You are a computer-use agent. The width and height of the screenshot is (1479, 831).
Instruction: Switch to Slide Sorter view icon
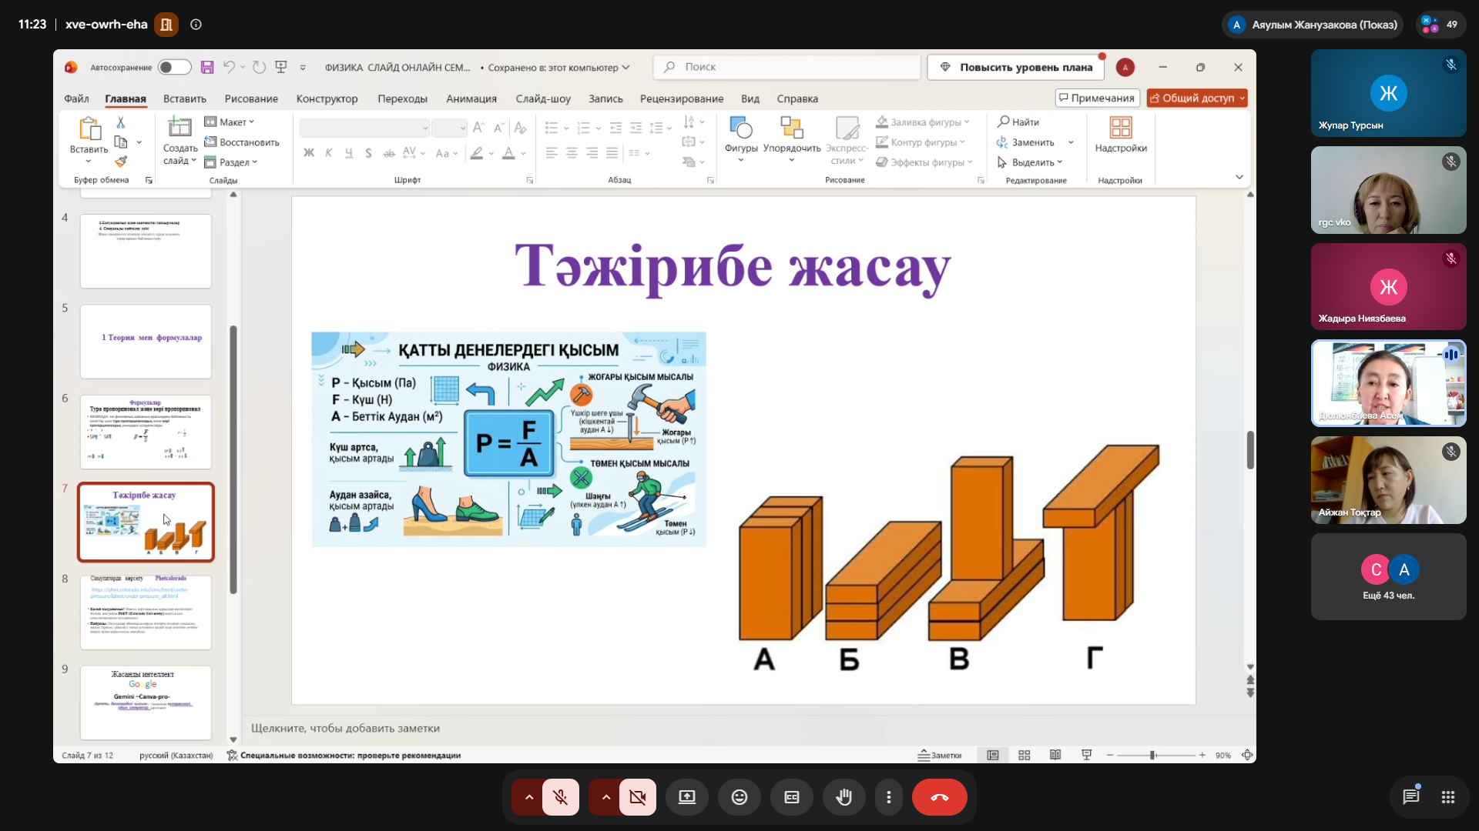(1025, 756)
